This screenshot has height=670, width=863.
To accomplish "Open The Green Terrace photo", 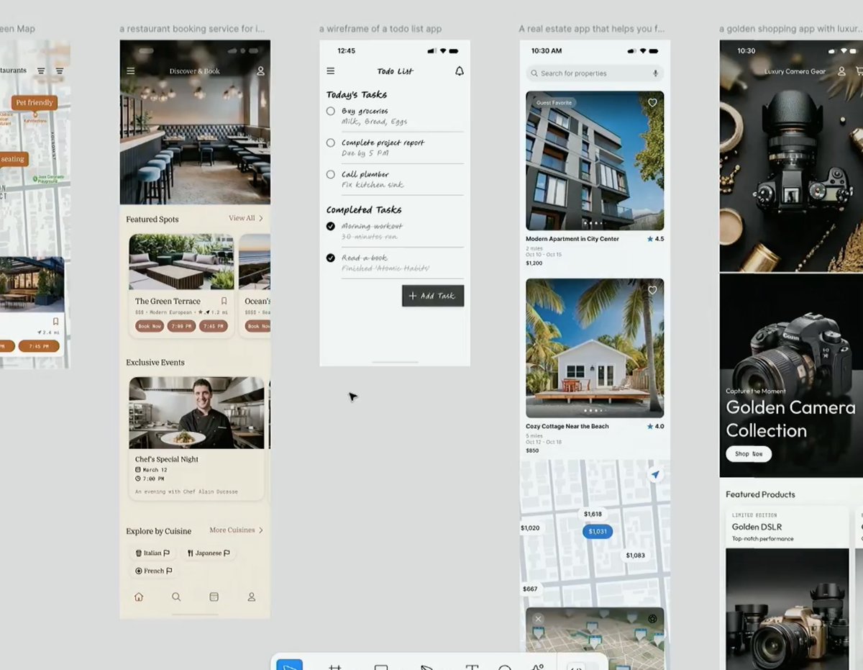I will [x=181, y=261].
